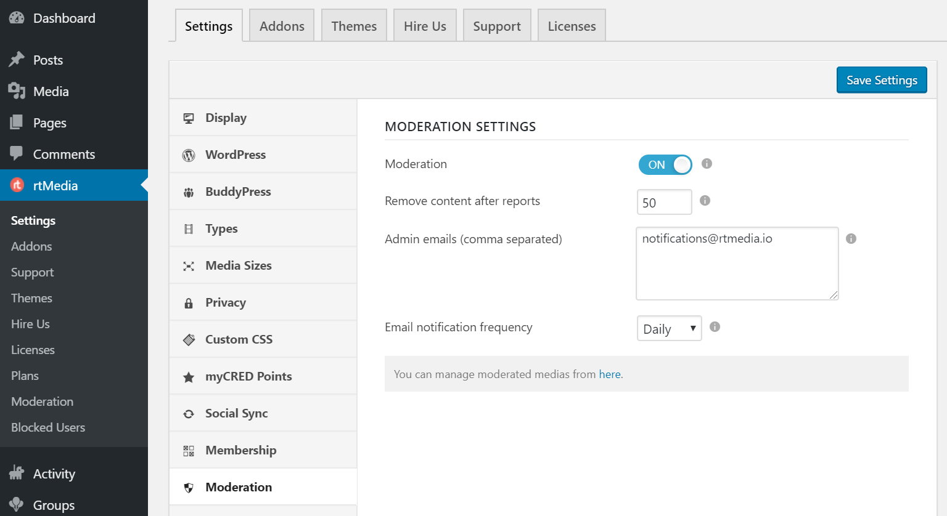Viewport: 947px width, 516px height.
Task: Click the BuddyPress icon in settings sidebar
Action: (x=189, y=191)
